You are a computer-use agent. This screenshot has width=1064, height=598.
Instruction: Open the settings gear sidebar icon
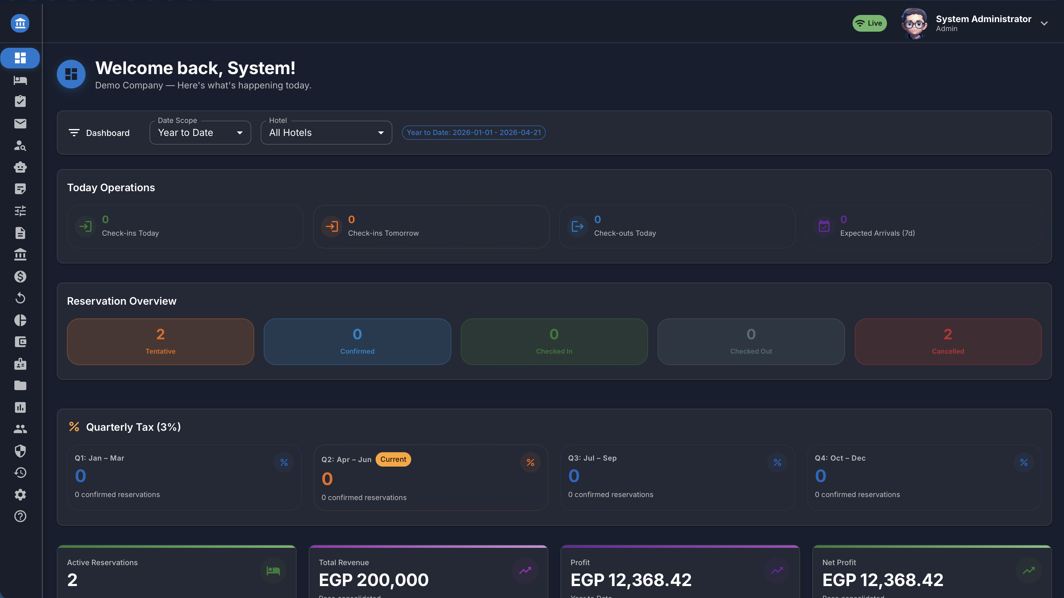pyautogui.click(x=20, y=494)
